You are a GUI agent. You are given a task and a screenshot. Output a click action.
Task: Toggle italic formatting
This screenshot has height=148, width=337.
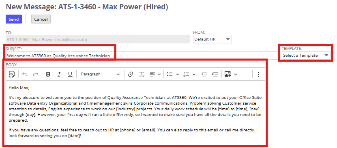(x=59, y=74)
